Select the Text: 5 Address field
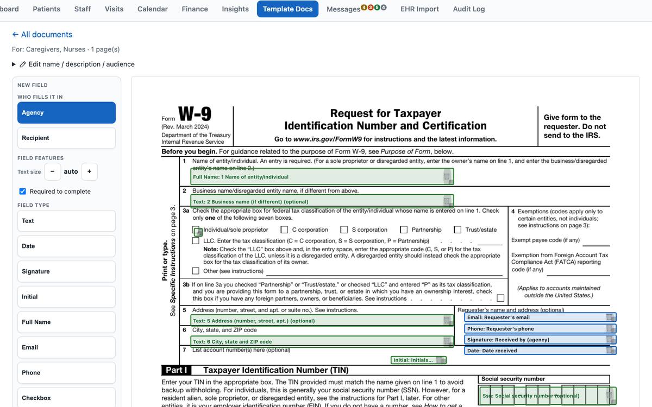 point(322,320)
